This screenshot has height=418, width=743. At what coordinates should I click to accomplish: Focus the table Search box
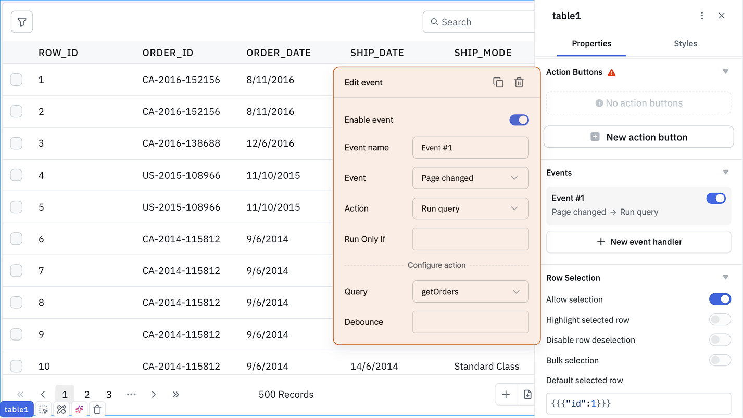coord(479,22)
